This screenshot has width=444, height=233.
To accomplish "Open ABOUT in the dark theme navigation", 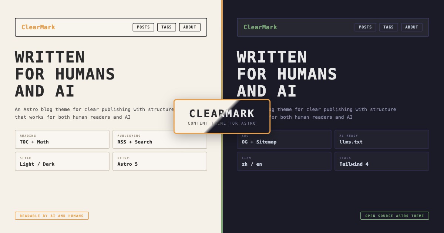I will point(412,27).
